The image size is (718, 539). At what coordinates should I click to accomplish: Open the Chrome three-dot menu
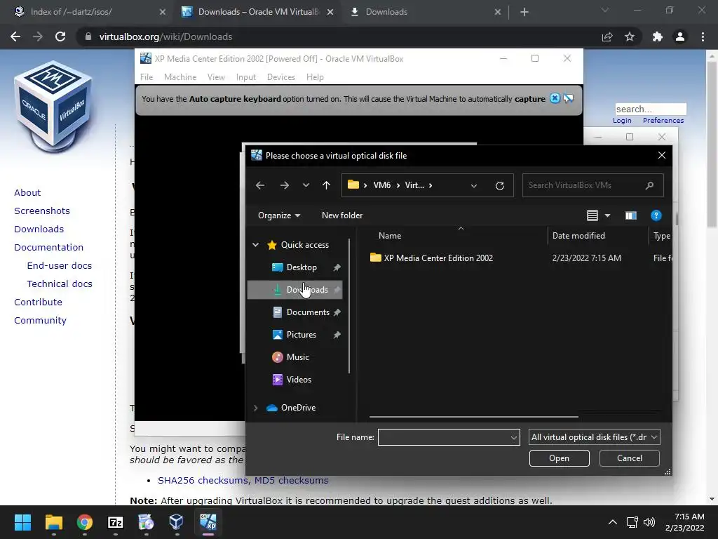pyautogui.click(x=703, y=36)
